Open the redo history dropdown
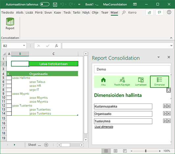Viewport: 175px width, 154px height. tap(74, 5)
